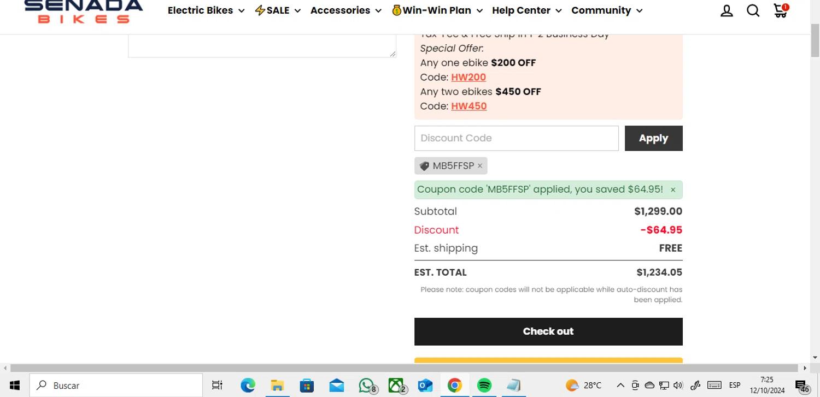Open OneDrive cloud icon in tray
Viewport: 820px width, 397px height.
tap(649, 385)
